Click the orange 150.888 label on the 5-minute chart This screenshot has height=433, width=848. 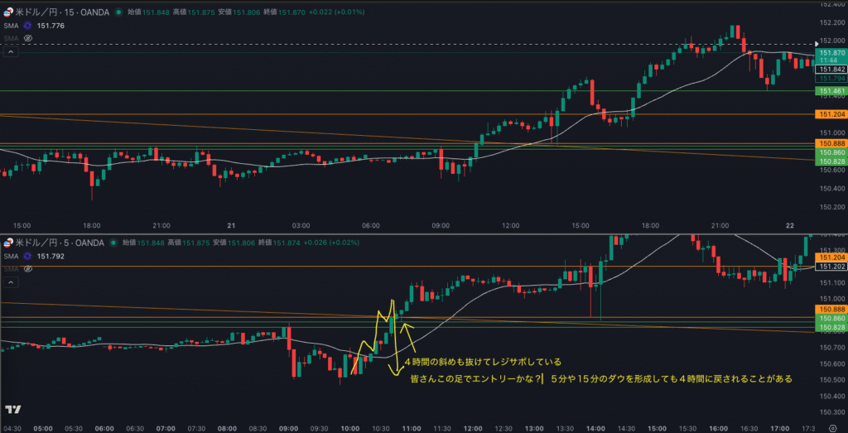click(x=831, y=309)
